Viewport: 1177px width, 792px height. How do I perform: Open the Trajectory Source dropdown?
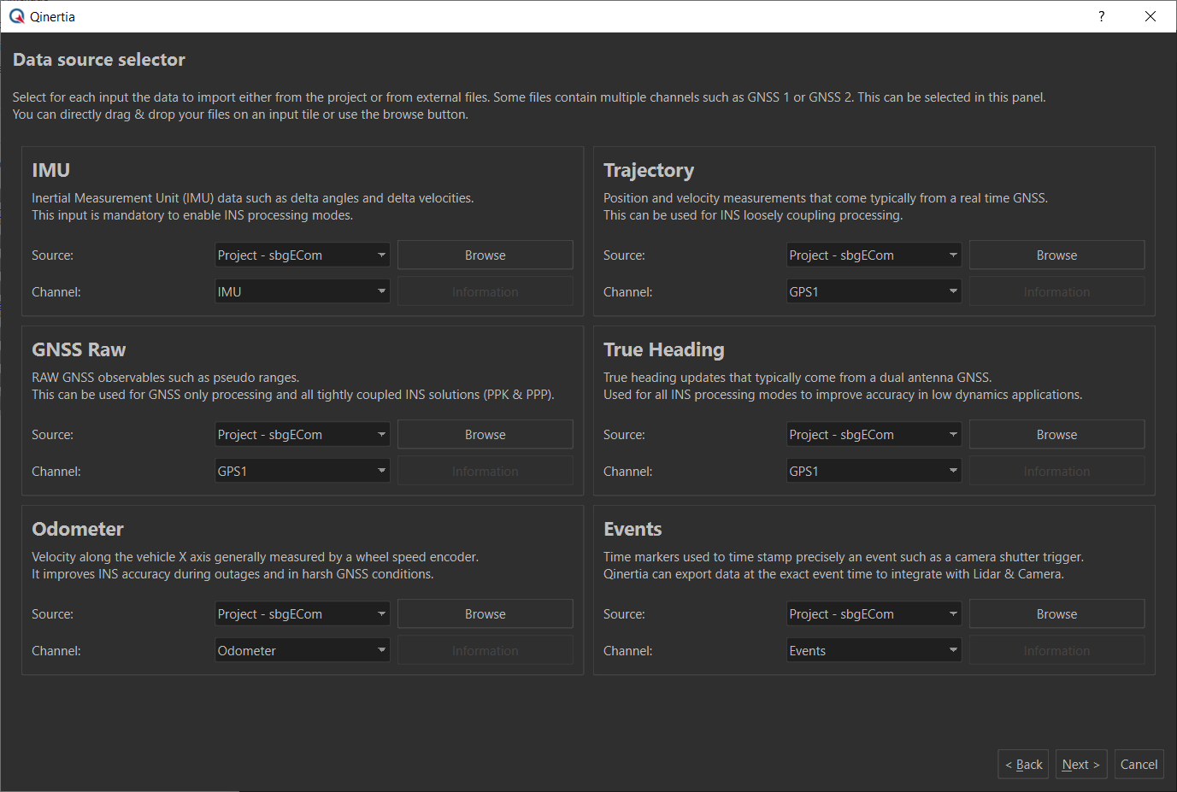pos(874,255)
